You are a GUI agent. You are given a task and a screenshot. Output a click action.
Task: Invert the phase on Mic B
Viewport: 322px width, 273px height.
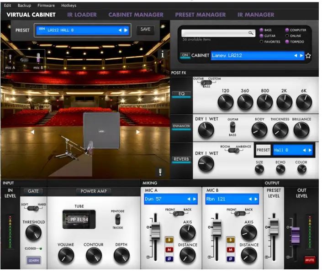(x=230, y=259)
